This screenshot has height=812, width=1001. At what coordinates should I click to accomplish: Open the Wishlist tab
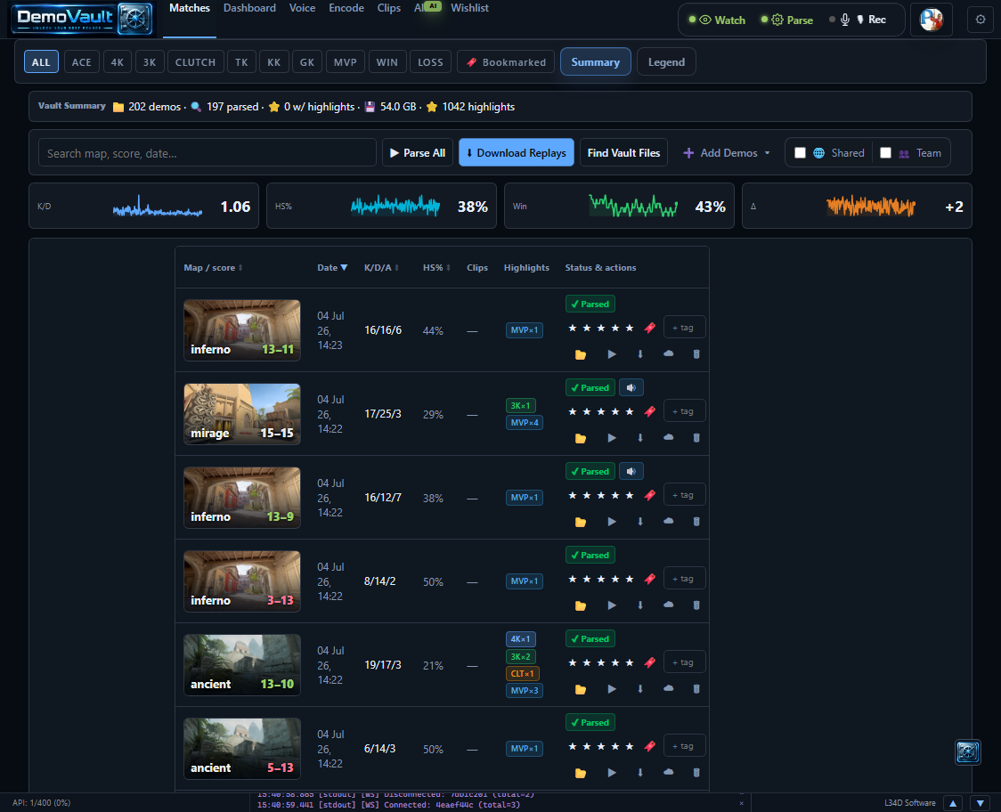click(x=469, y=8)
